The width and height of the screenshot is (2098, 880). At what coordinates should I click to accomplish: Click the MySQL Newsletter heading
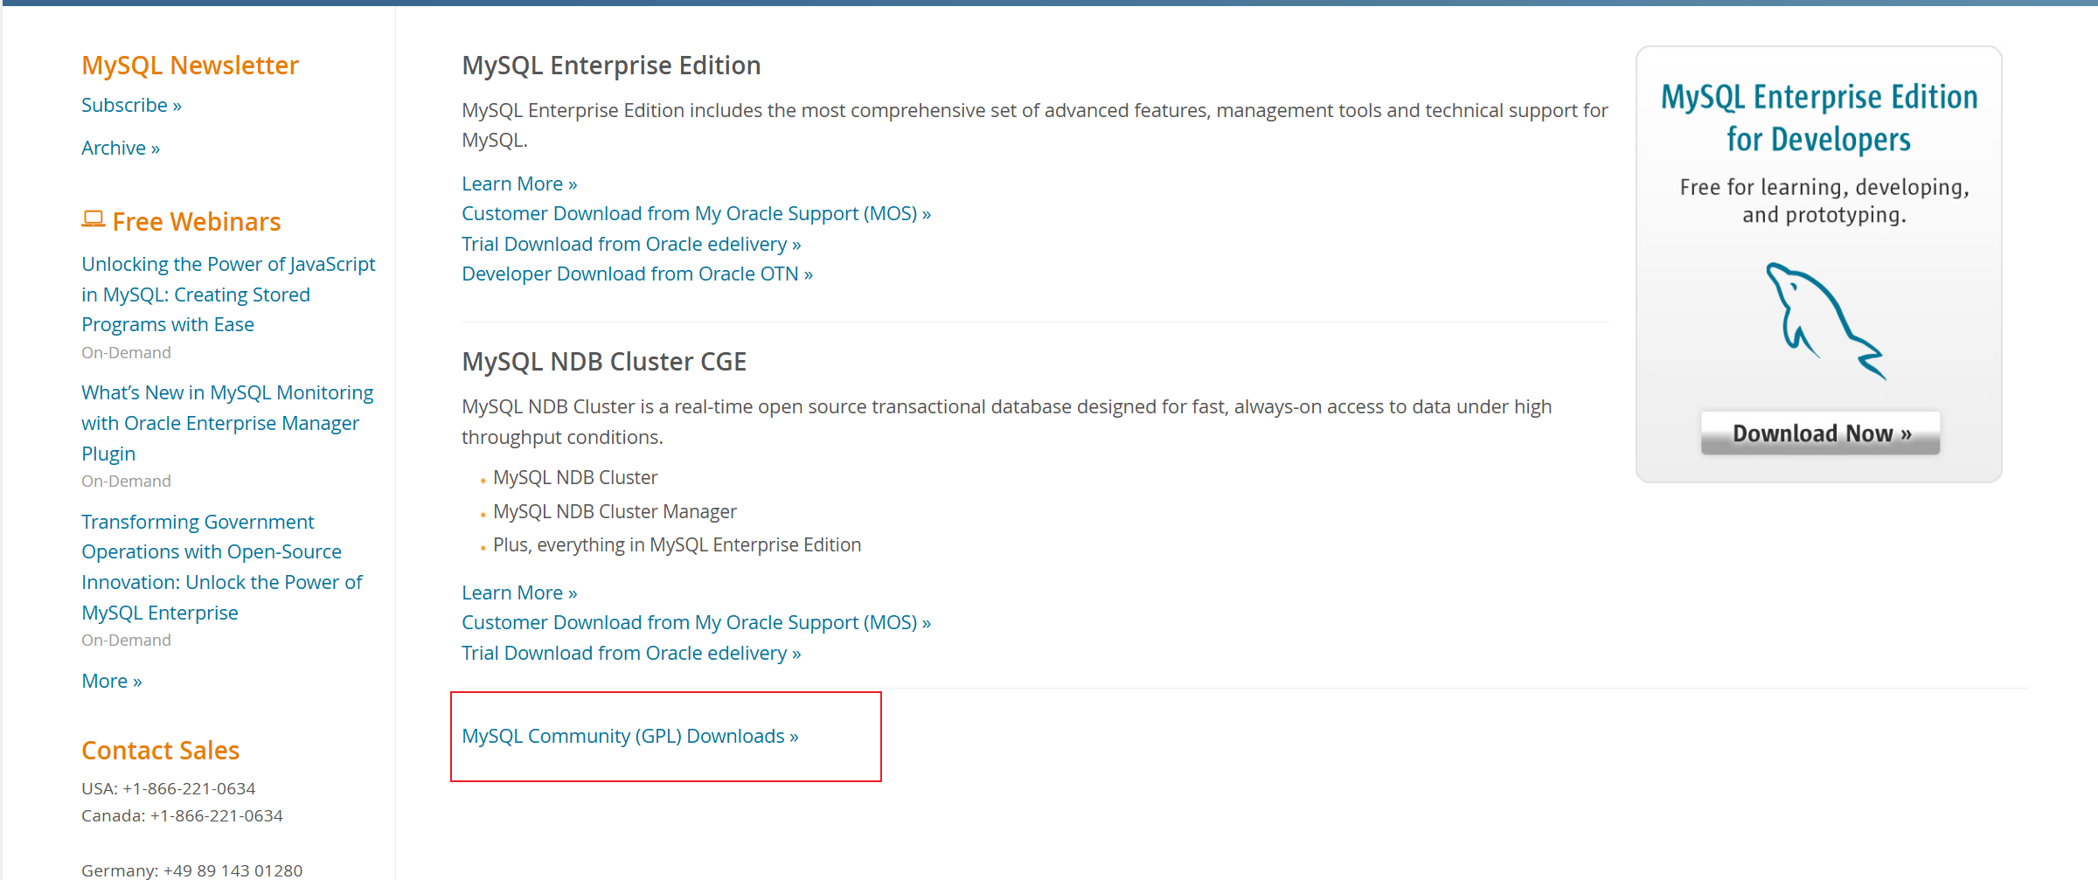[190, 66]
